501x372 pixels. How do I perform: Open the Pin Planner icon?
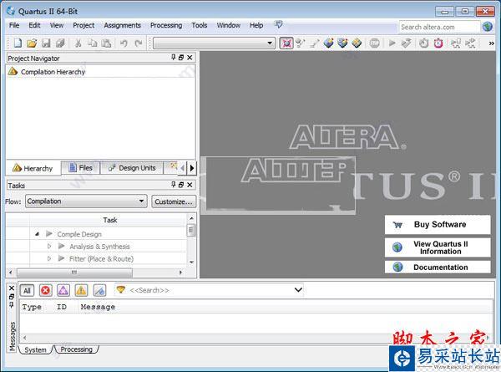[342, 43]
